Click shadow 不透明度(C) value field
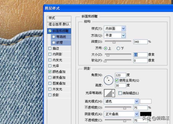This screenshot has width=173, height=124. click(140, 121)
